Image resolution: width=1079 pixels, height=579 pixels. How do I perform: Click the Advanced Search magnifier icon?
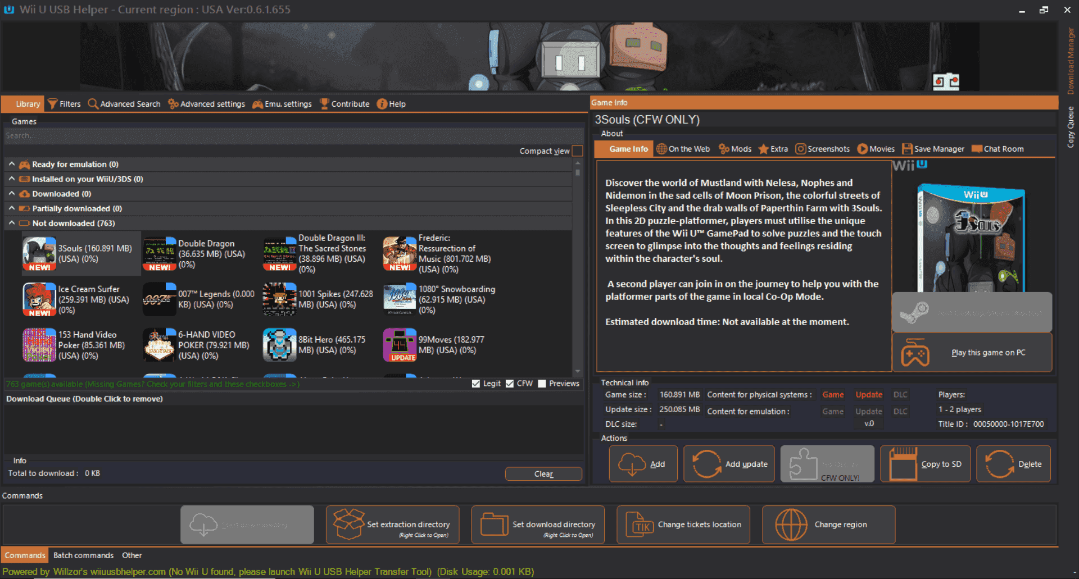(93, 104)
